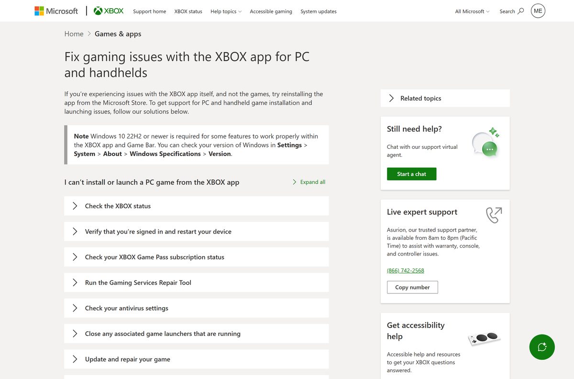
Task: Go to Home breadcrumb
Action: click(x=74, y=33)
